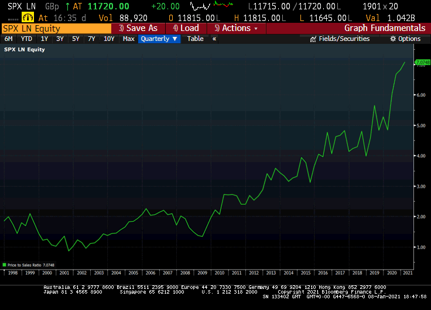Click the 3.00 y-axis label
The height and width of the screenshot is (310, 431).
pyautogui.click(x=421, y=187)
